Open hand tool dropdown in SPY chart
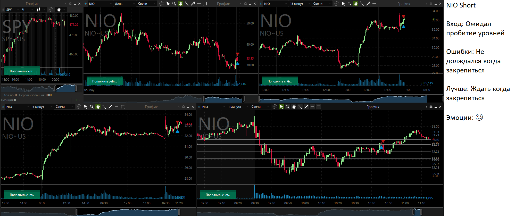The image size is (515, 217). point(61,10)
